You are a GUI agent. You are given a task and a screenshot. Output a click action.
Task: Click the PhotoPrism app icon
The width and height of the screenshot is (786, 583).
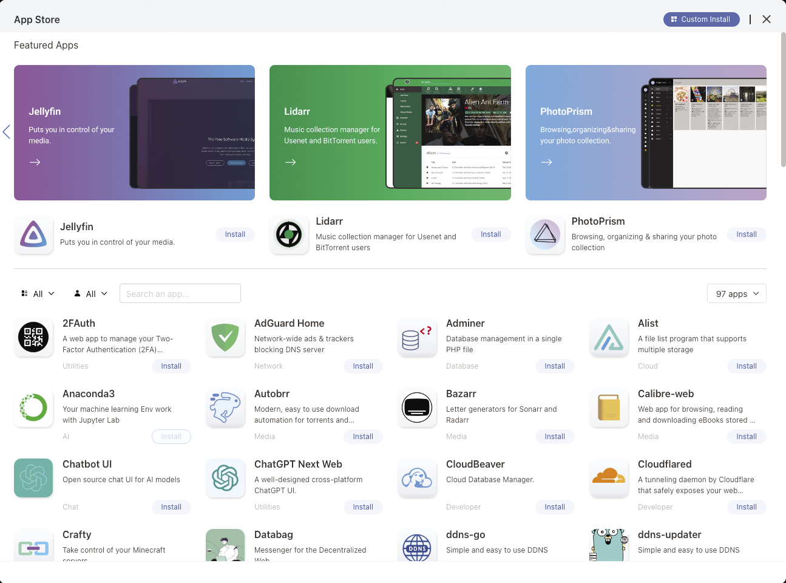tap(545, 234)
